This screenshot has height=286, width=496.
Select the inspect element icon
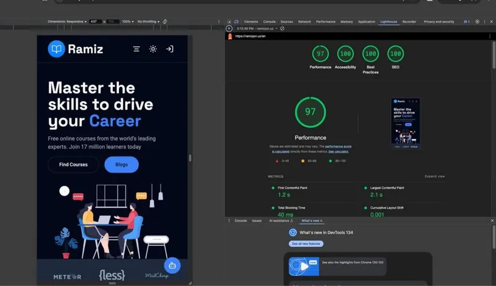[x=229, y=22]
